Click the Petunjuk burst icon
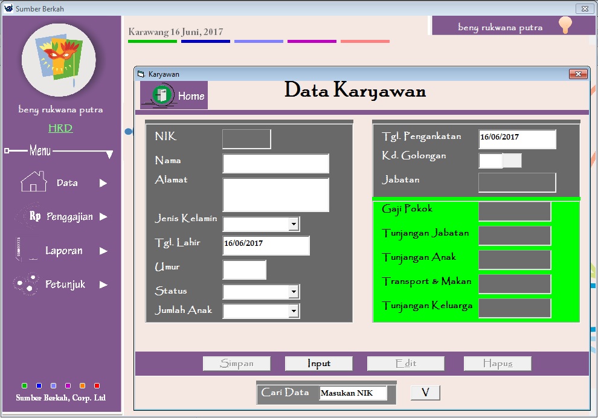Screen dimensions: 598x418 [27, 284]
